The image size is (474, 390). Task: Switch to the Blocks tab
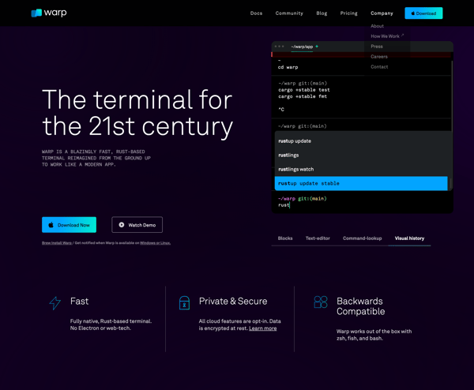tap(285, 238)
